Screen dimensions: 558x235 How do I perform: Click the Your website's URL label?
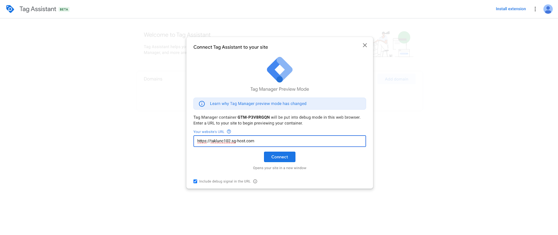coord(209,132)
